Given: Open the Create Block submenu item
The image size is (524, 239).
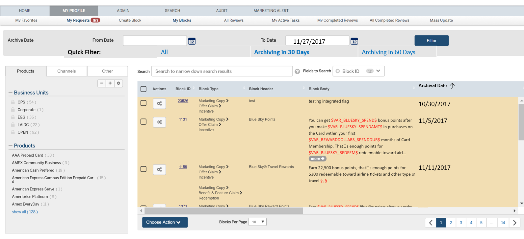Looking at the screenshot, I should point(130,20).
